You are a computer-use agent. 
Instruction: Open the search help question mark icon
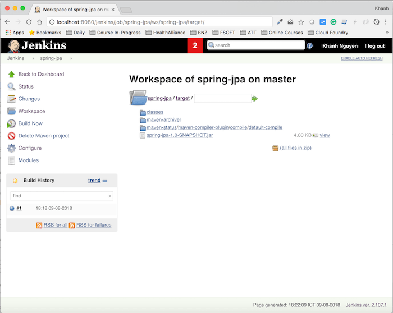(x=309, y=45)
